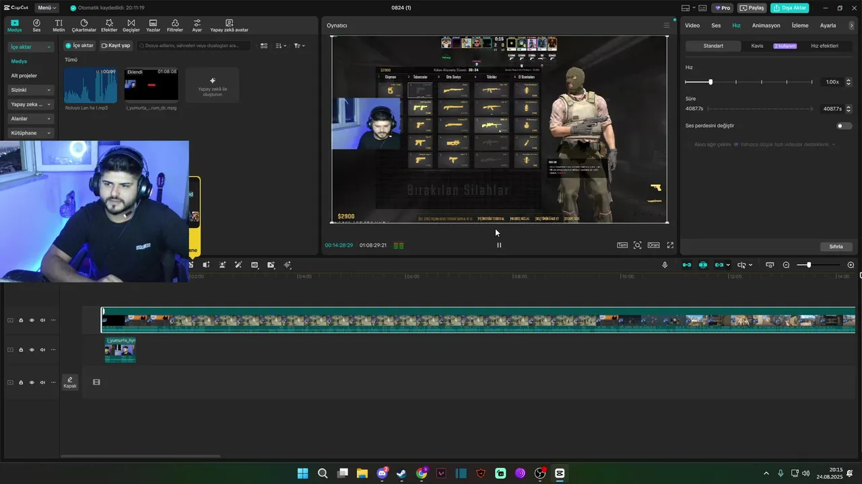Screen dimensions: 862x484
Task: Open the layout selection dropdown in title bar
Action: click(x=688, y=8)
